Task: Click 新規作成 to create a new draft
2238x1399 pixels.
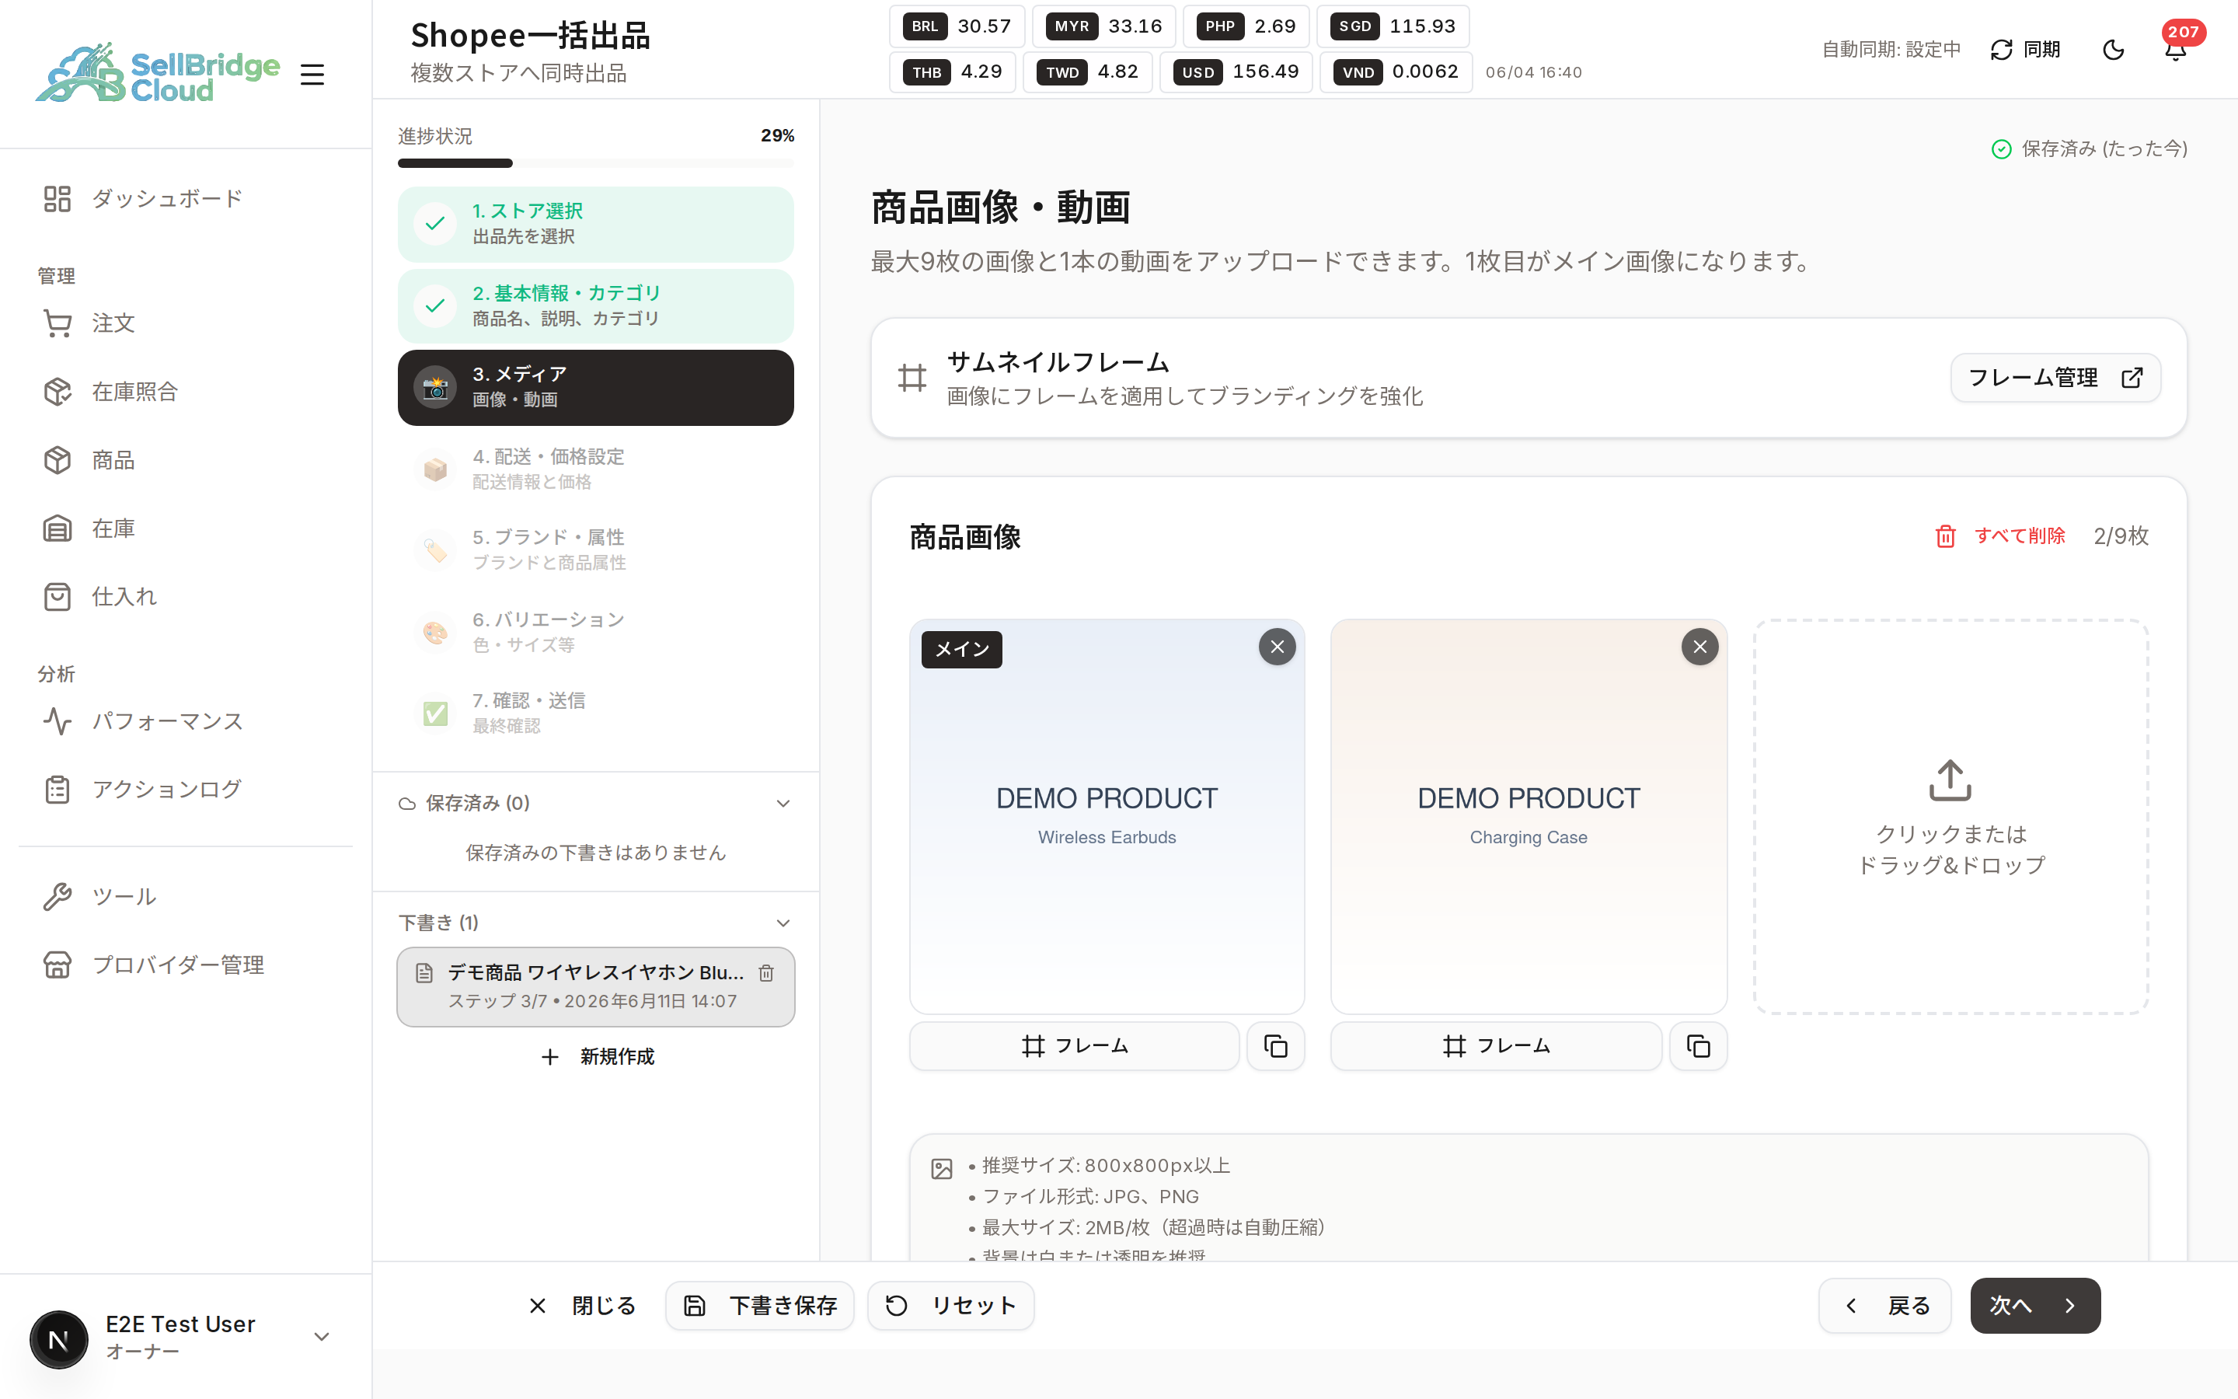Action: [598, 1057]
